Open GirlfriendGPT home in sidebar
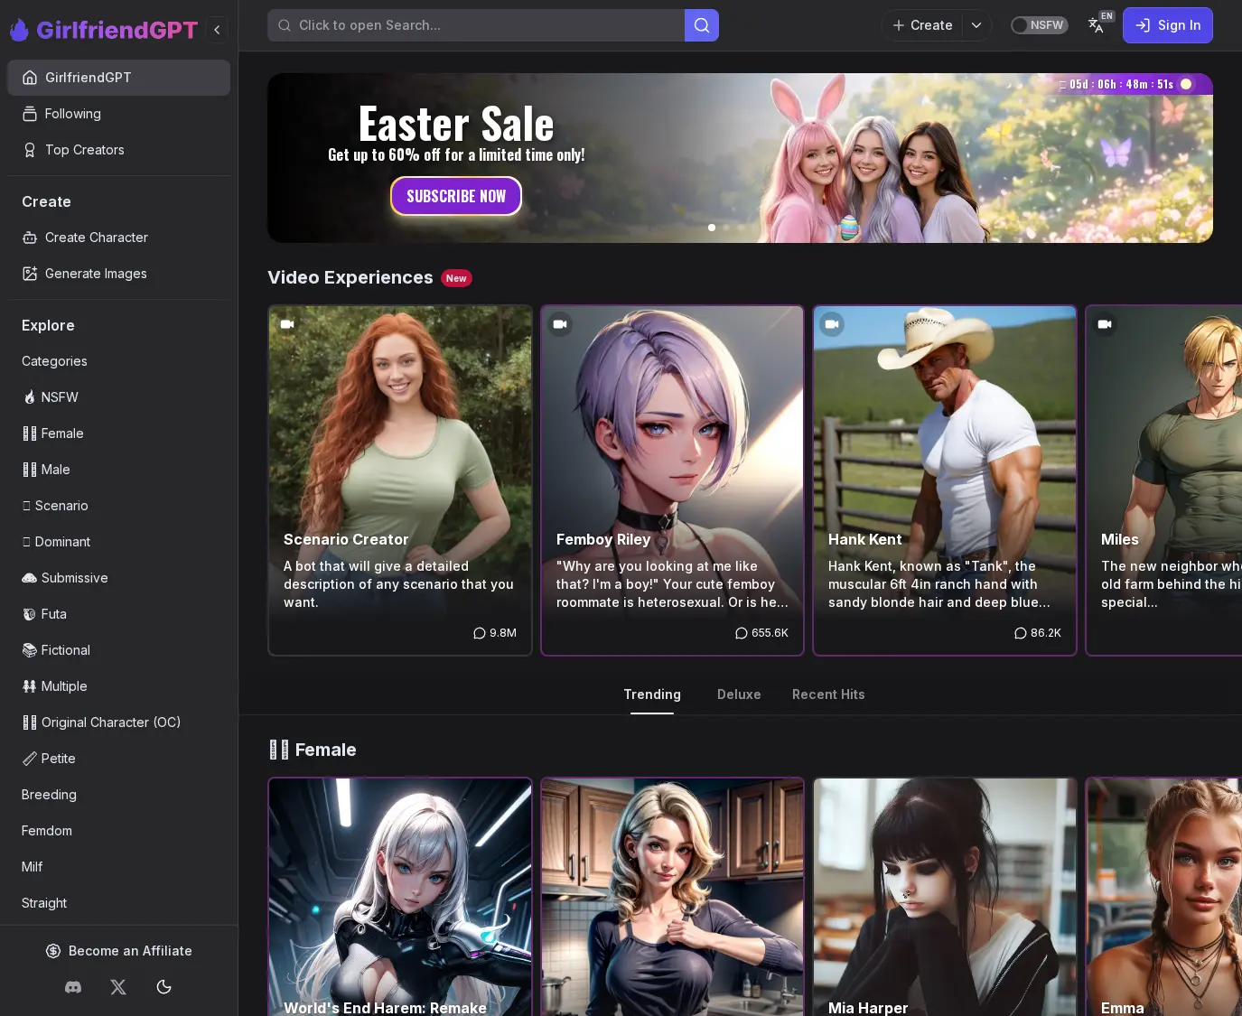 [118, 78]
